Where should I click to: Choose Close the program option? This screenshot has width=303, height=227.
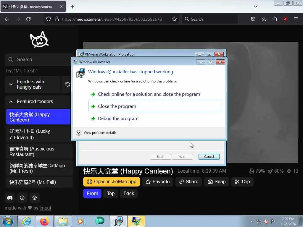(x=155, y=106)
